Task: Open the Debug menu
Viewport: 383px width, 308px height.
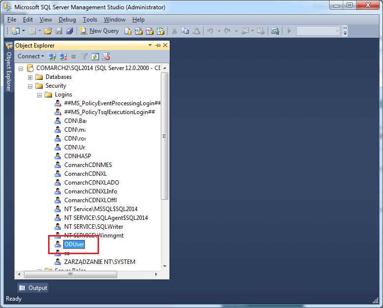Action: pyautogui.click(x=67, y=20)
